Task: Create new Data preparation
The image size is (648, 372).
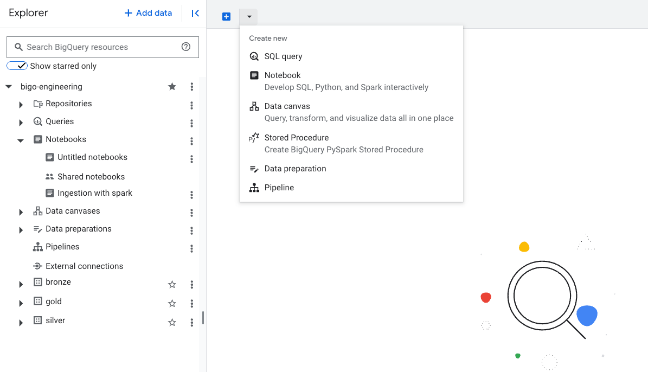Action: tap(351, 169)
